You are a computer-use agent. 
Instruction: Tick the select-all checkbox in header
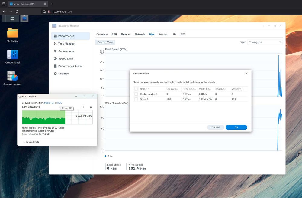(x=136, y=89)
